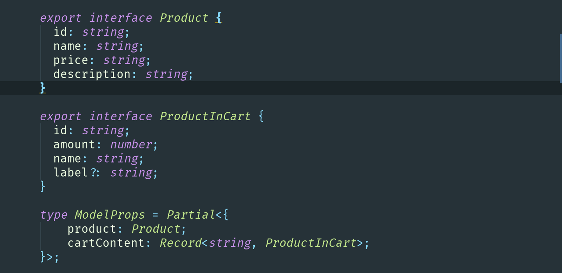Click the vertical scrollbar thumb on right edge

(561, 59)
